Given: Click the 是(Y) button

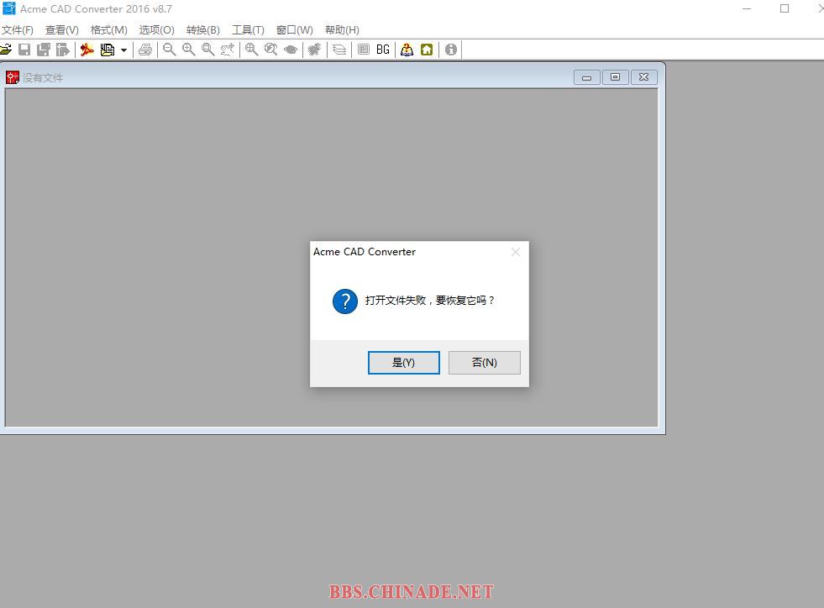Looking at the screenshot, I should point(403,363).
